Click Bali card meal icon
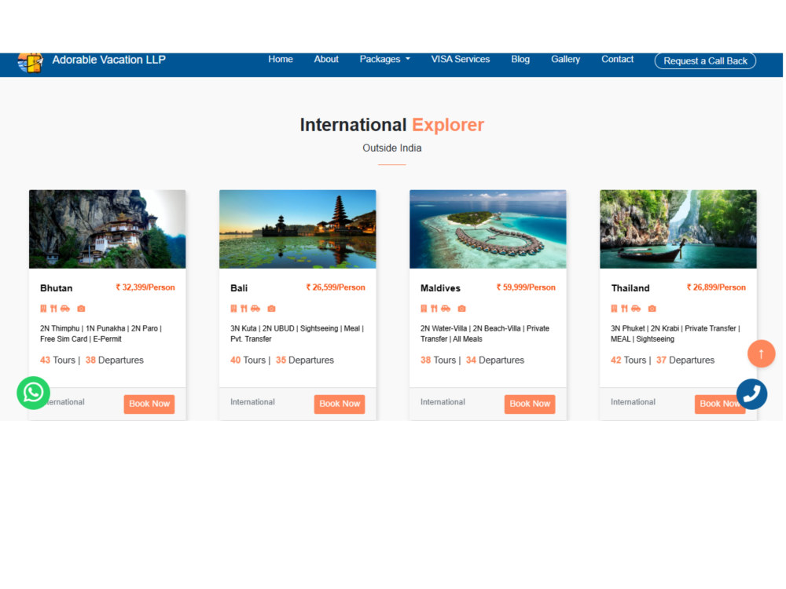 [x=244, y=309]
